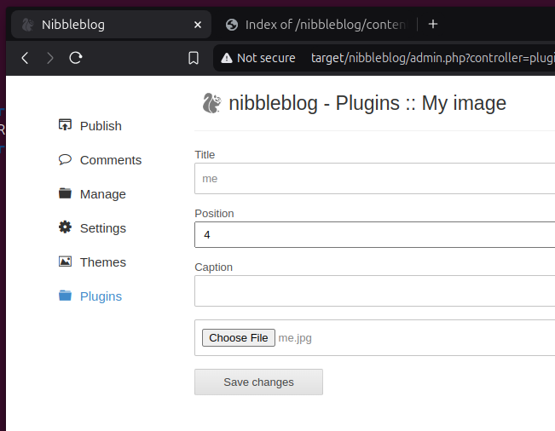Screen dimensions: 555x431
Task: Open a new browser tab
Action: tap(433, 24)
